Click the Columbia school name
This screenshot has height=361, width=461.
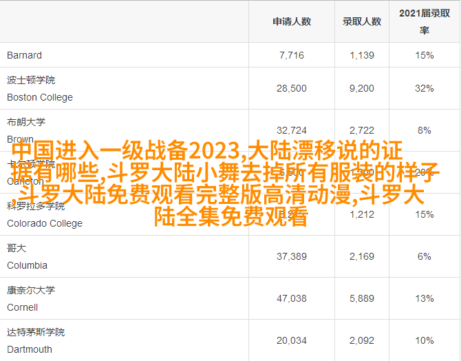pyautogui.click(x=27, y=265)
